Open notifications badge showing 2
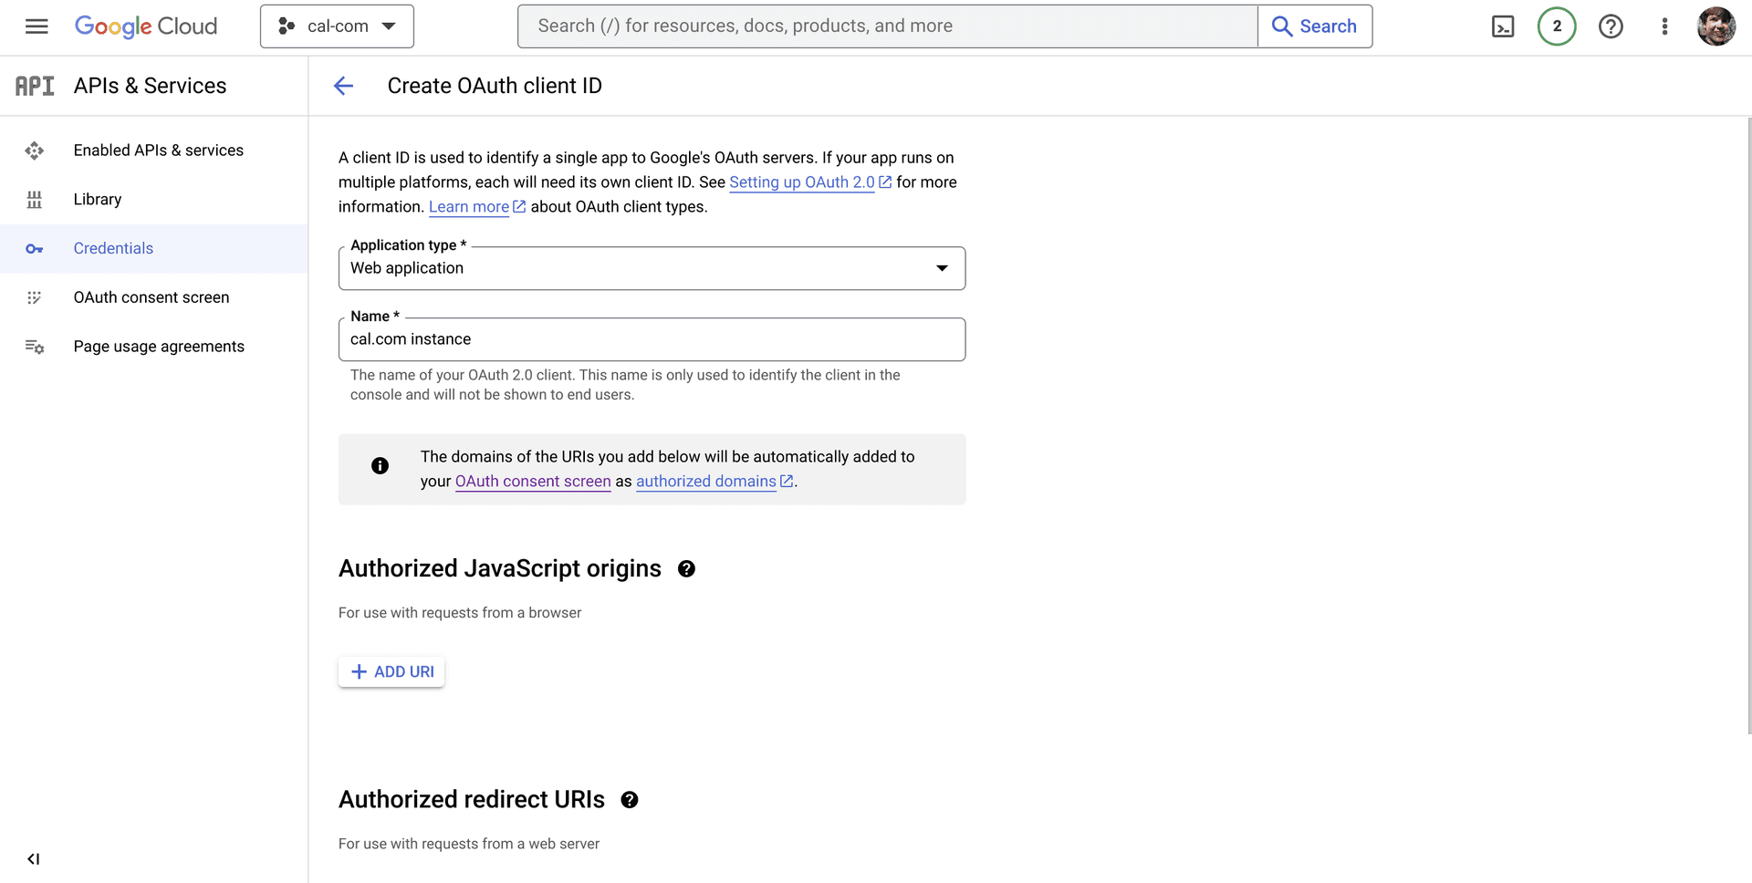The width and height of the screenshot is (1752, 883). point(1557,26)
